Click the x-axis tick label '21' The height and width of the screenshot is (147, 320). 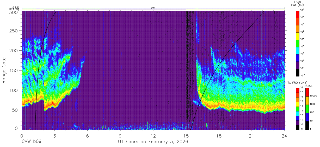click(x=251, y=136)
